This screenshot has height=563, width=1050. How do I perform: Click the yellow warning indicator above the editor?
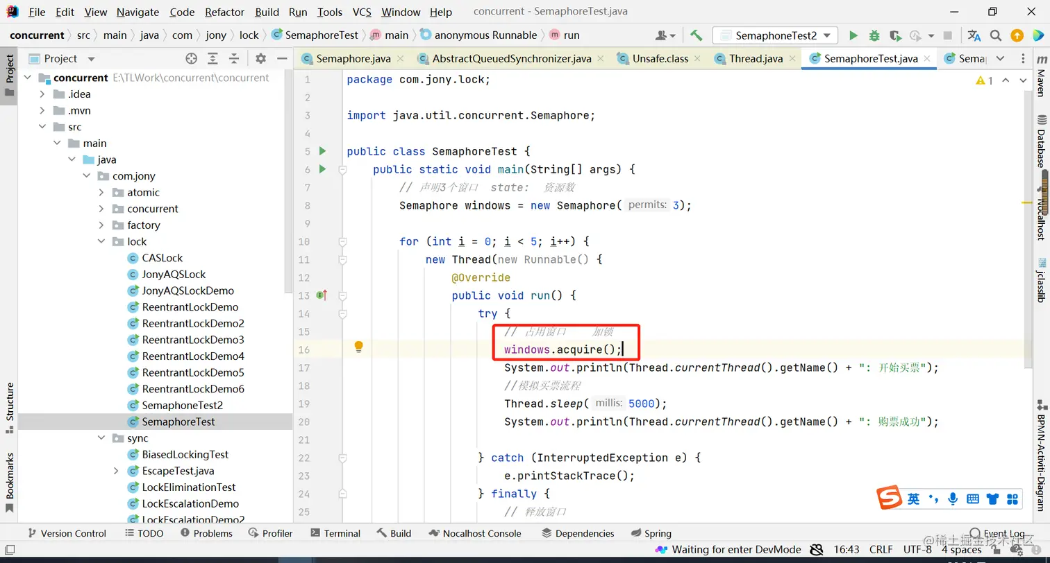985,80
